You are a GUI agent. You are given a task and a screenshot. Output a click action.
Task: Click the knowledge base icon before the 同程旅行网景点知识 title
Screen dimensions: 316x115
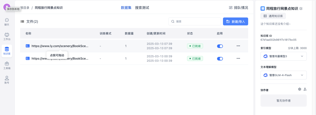(262, 8)
